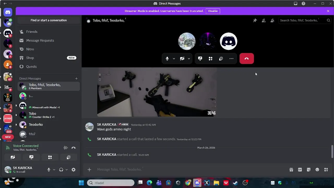Turn on camera in the call controls
Screen dimensions: 334x188
[x=182, y=58]
